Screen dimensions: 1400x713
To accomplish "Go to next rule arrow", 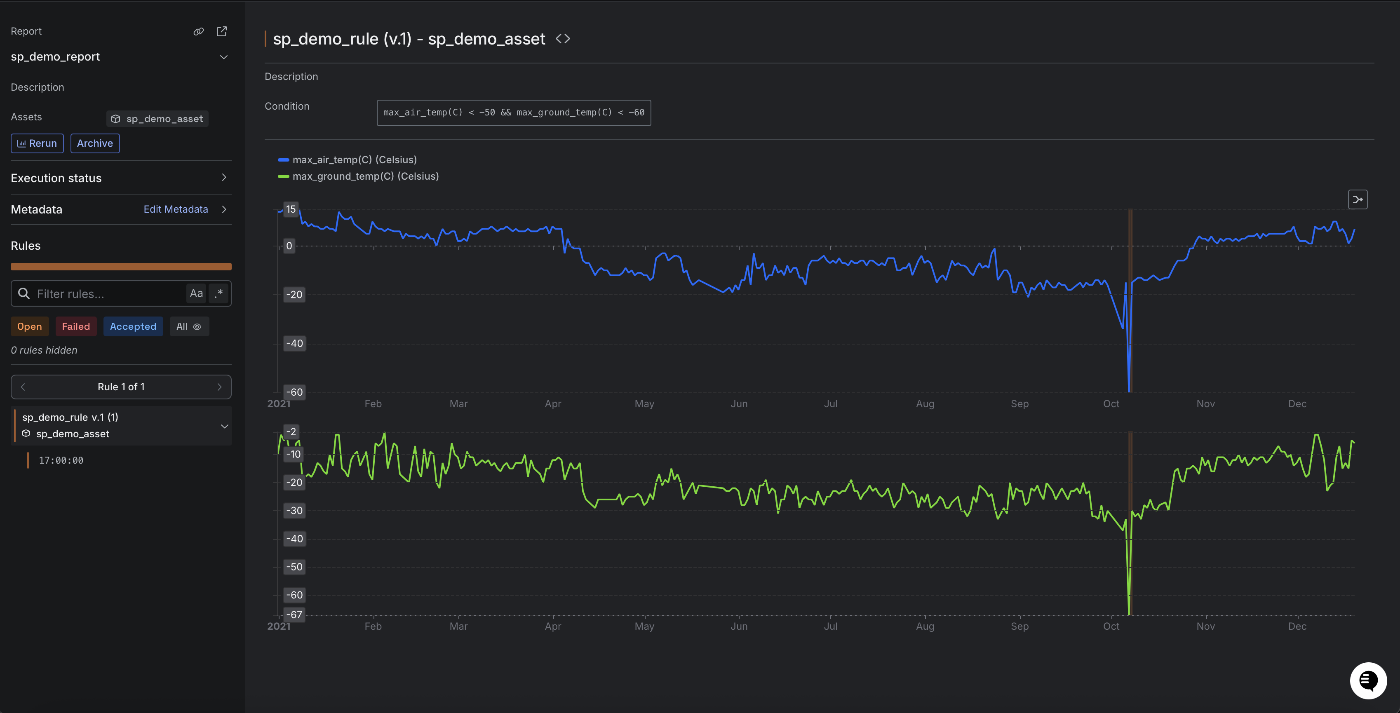I will (x=220, y=387).
